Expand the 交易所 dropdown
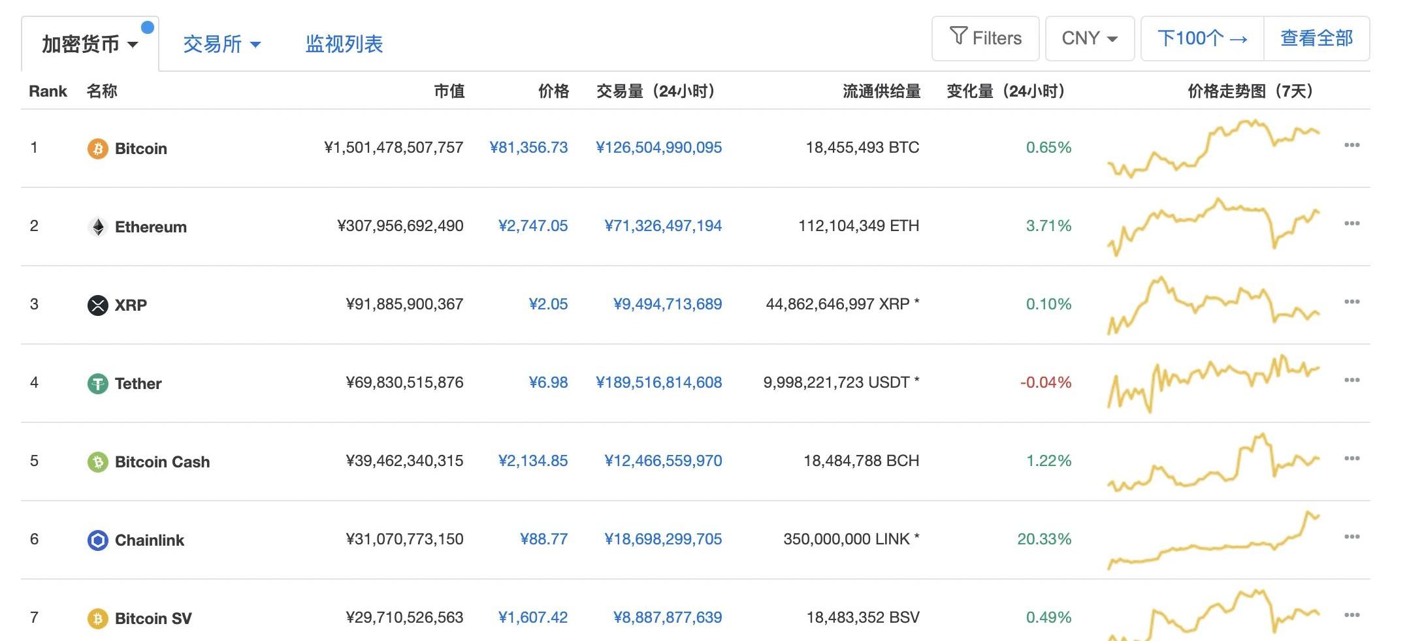This screenshot has height=641, width=1424. tap(221, 44)
